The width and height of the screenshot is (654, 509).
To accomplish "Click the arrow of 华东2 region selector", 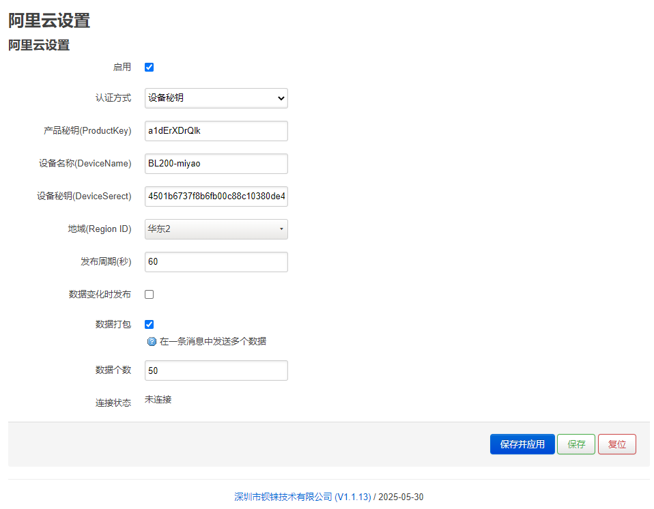I will pyautogui.click(x=281, y=229).
